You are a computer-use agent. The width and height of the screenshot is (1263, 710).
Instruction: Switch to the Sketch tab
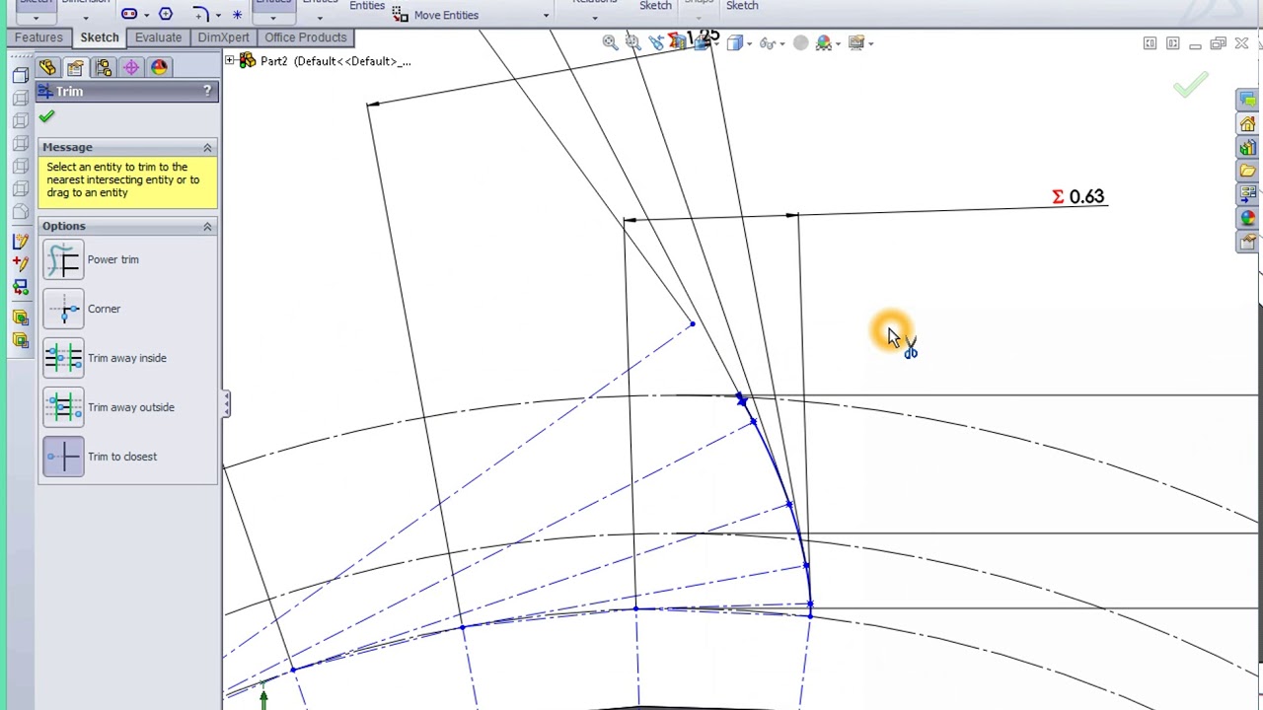(99, 37)
